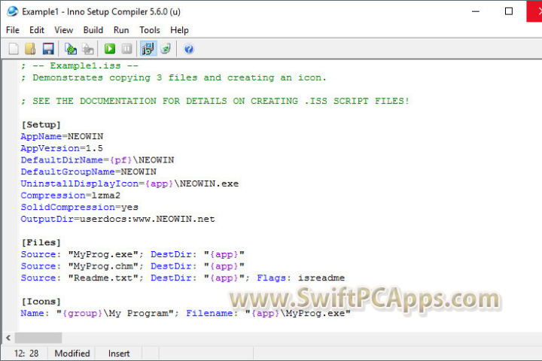Click the Stop Compile toolbar icon
This screenshot has width=542, height=361.
coord(88,49)
